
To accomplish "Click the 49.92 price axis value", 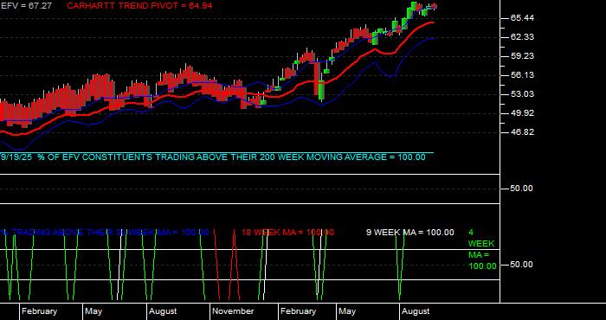I will [522, 113].
